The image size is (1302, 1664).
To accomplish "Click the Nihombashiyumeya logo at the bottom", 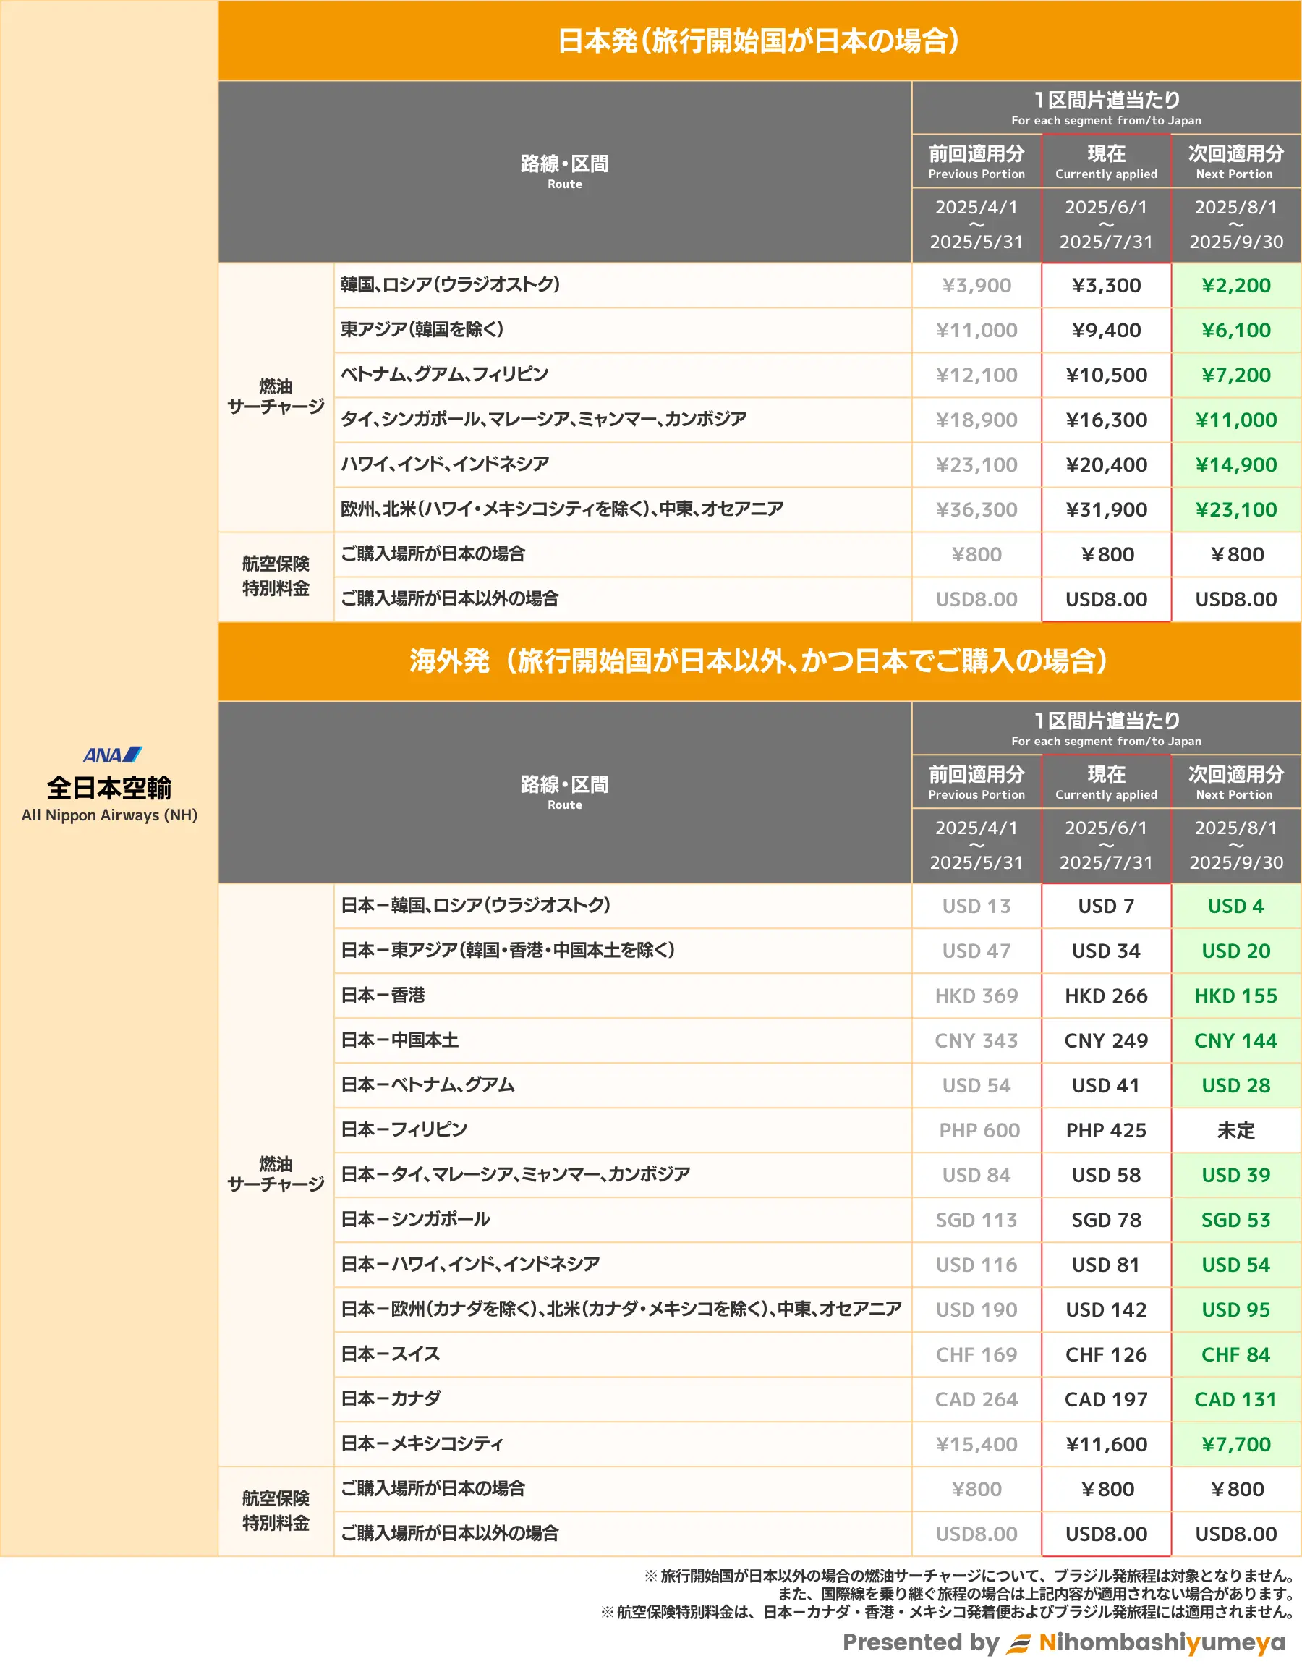I will 1145,1642.
